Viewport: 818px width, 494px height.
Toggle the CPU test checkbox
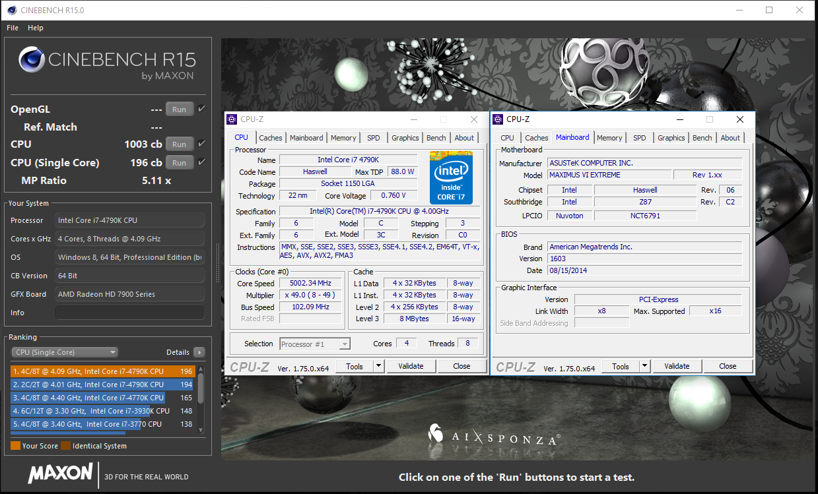(201, 143)
